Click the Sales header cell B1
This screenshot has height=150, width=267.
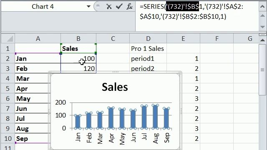[78, 49]
